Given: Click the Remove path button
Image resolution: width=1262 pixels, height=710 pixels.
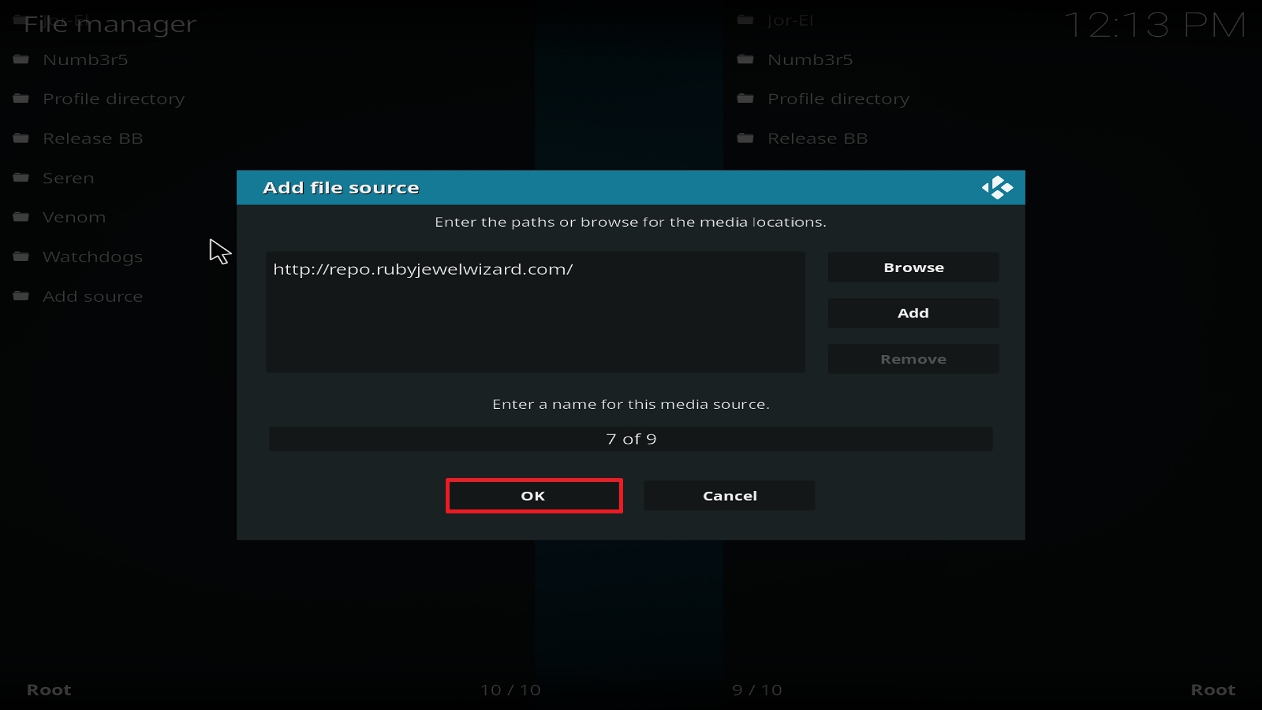Looking at the screenshot, I should coord(914,359).
